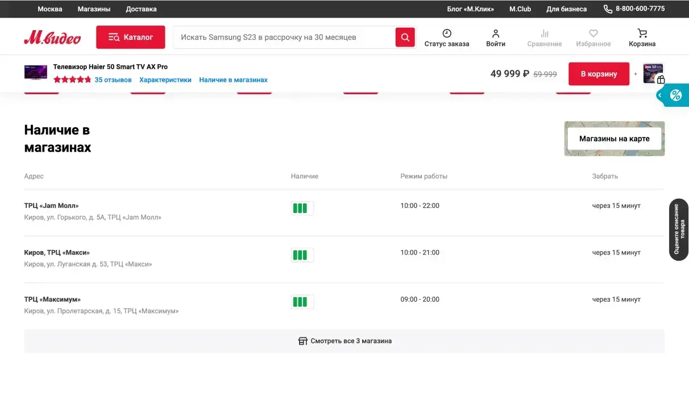Click address ул. Пролетарская, д. 15
Viewport: 689px width, 418px height.
click(x=101, y=311)
